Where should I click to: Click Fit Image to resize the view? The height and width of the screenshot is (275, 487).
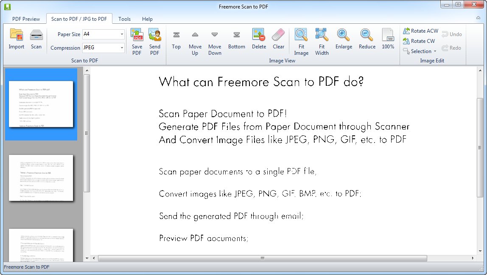click(x=301, y=40)
